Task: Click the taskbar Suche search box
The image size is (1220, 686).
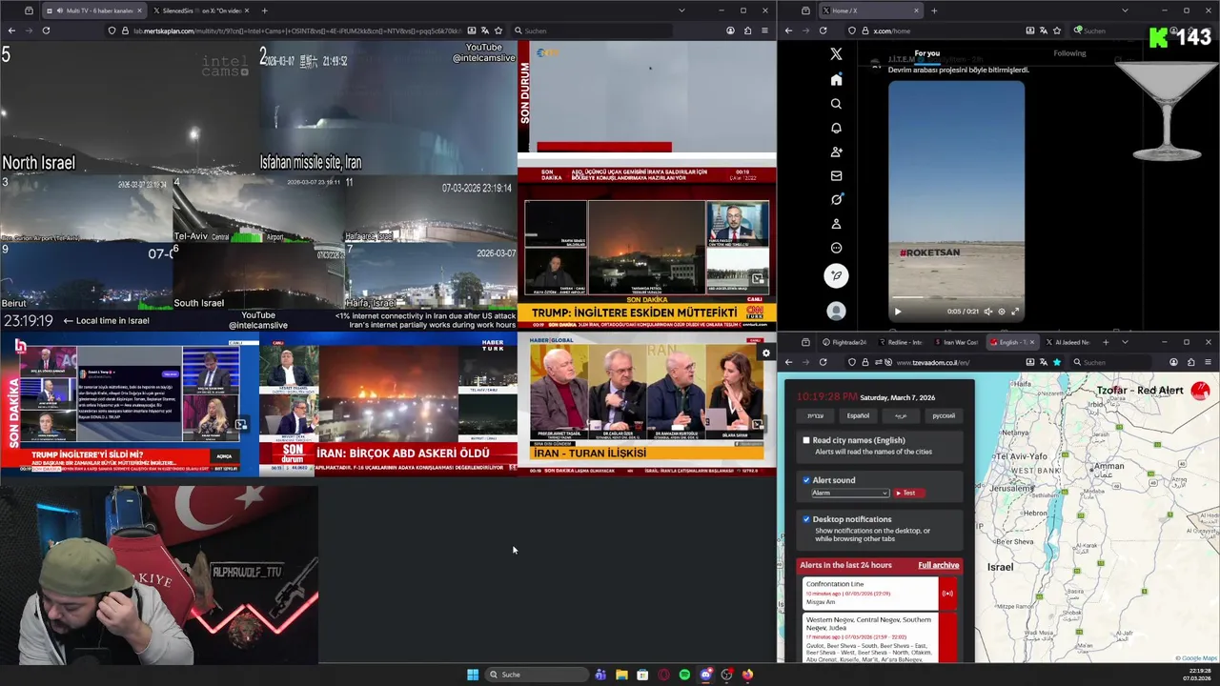Action: coord(537,675)
